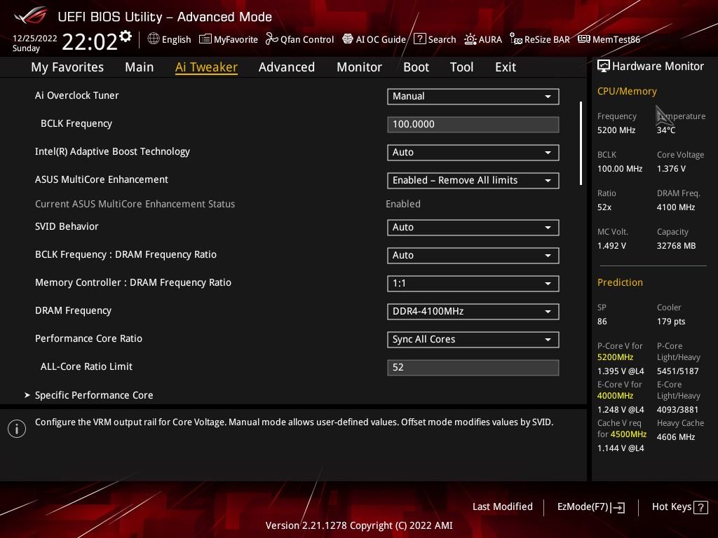Image resolution: width=718 pixels, height=538 pixels.
Task: Click the Hardware Monitor display icon
Action: pos(604,67)
